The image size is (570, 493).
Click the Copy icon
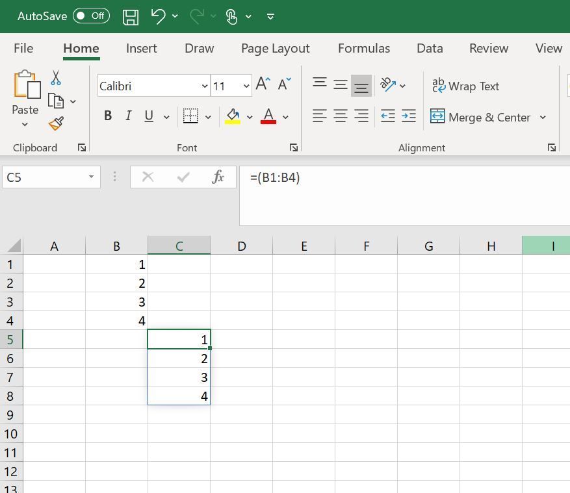56,101
